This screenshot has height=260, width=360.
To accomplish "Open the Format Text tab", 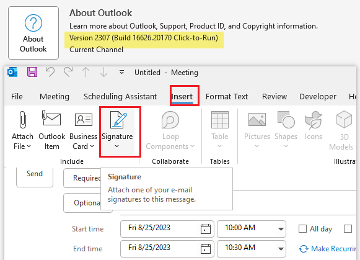I will pos(227,97).
